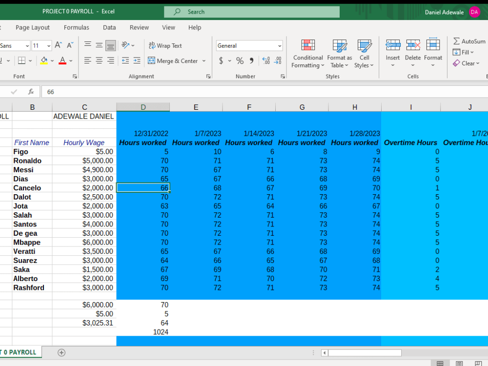This screenshot has height=366, width=488.
Task: Decrease font size with the smaller A icon
Action: pyautogui.click(x=70, y=45)
